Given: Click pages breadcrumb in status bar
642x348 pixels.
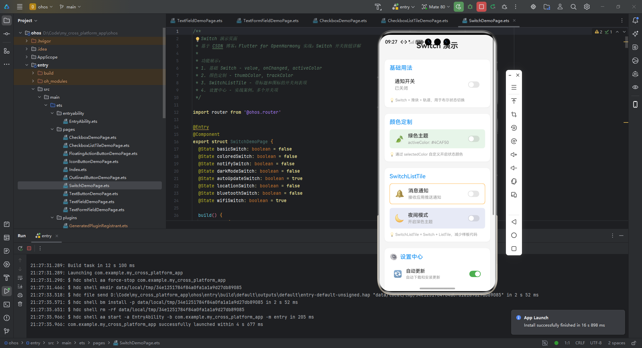Looking at the screenshot, I should point(99,343).
